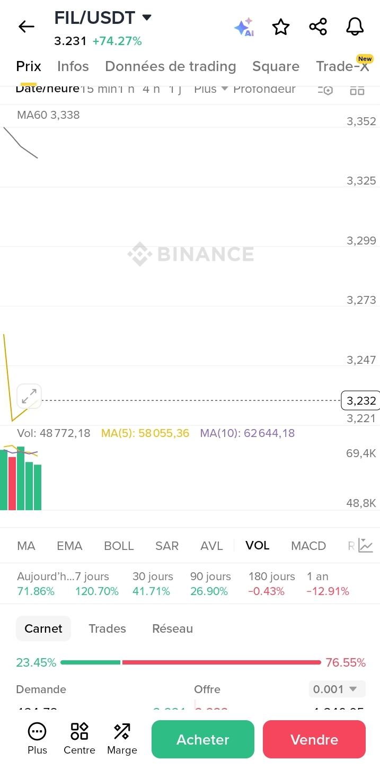Add FIL/USDT to favorites with star
The width and height of the screenshot is (380, 769).
[281, 27]
